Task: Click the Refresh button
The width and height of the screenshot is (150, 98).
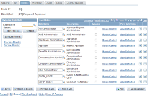Action: pos(30,31)
